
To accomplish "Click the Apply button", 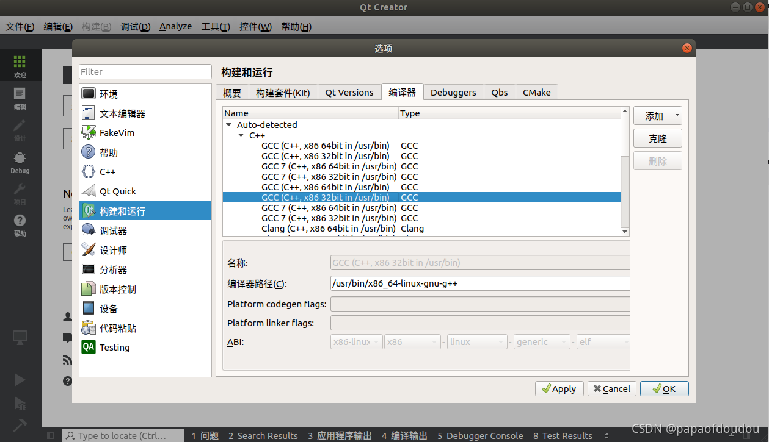I will point(559,389).
